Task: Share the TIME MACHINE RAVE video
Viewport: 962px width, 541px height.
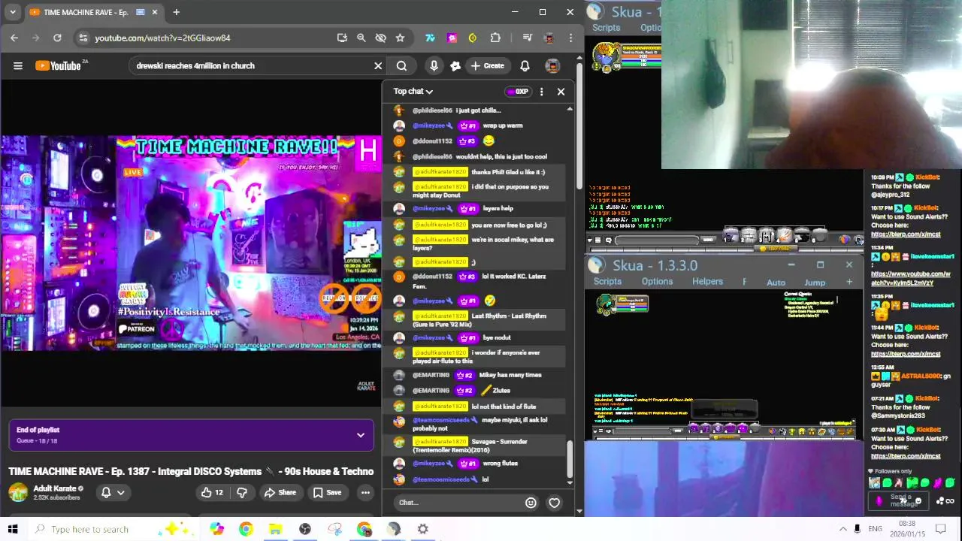Action: click(x=280, y=493)
